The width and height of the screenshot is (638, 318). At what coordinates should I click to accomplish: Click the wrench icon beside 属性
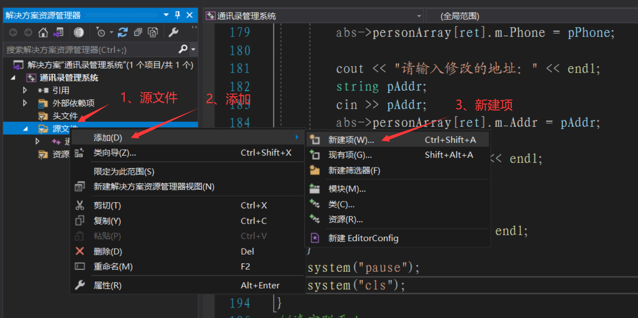[80, 285]
